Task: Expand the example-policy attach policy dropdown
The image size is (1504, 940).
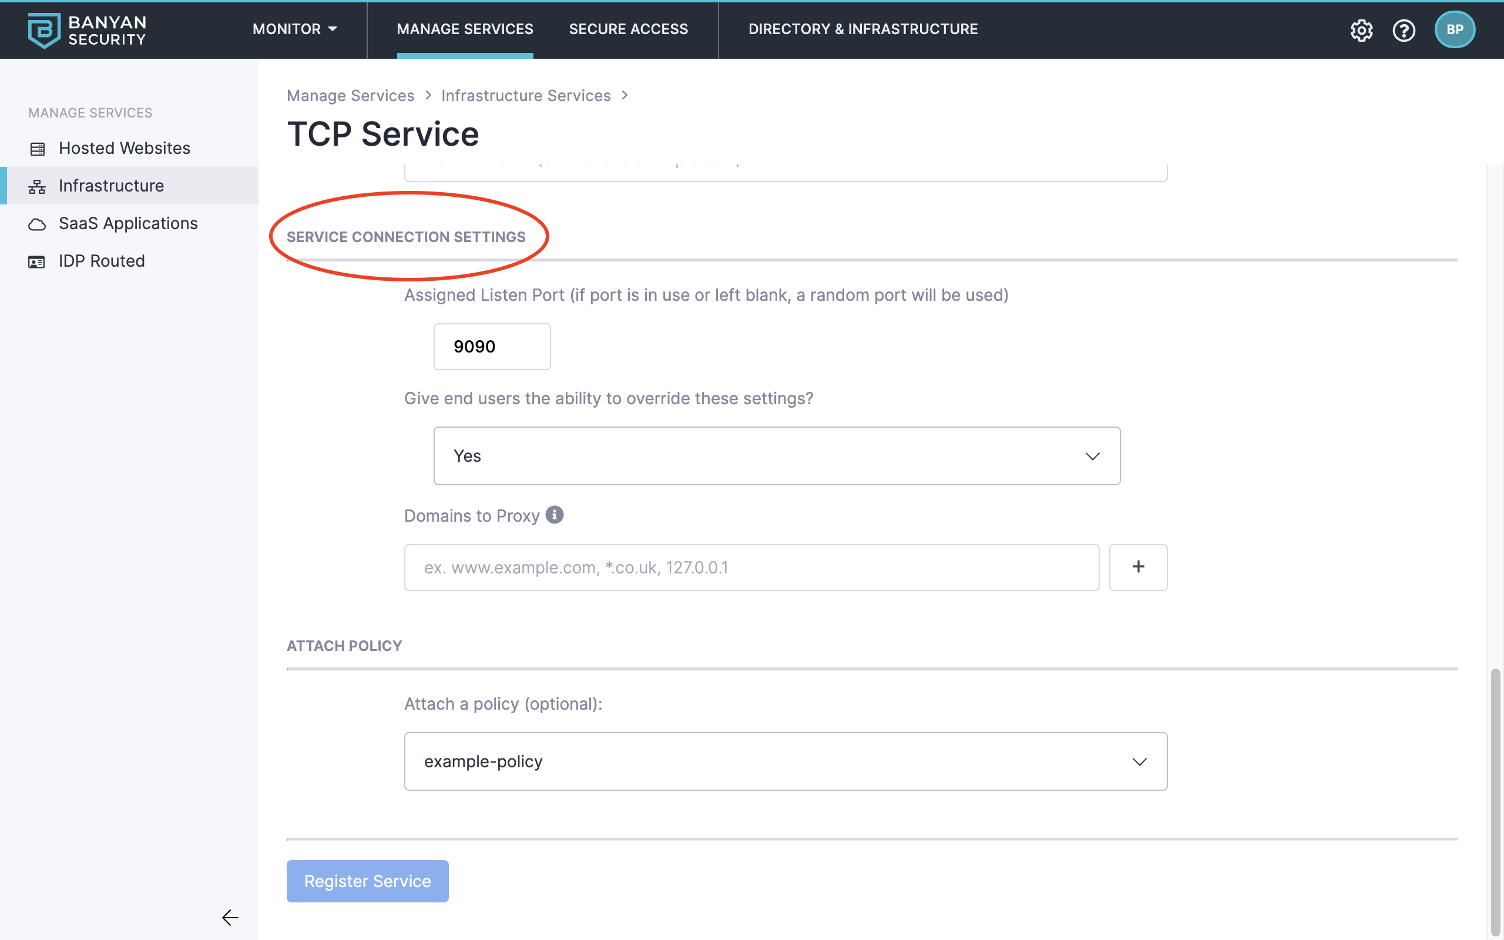Action: click(785, 761)
